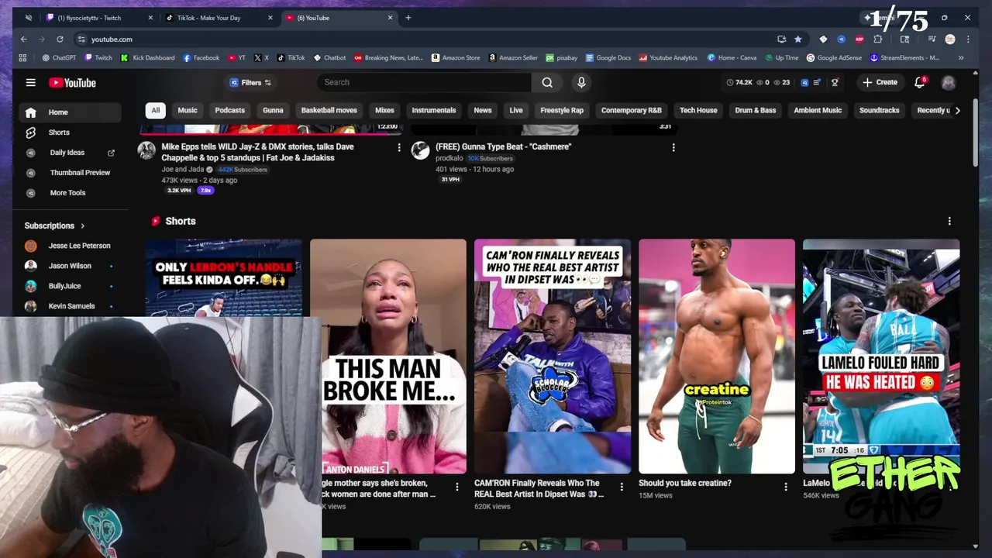
Task: Expand the Subscriptions section arrow
Action: (x=82, y=226)
